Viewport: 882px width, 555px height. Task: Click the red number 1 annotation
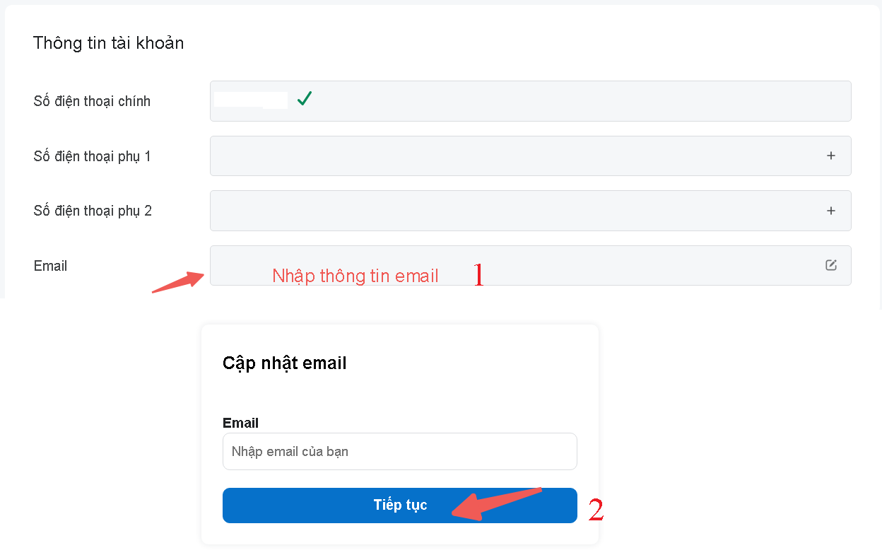tap(478, 275)
